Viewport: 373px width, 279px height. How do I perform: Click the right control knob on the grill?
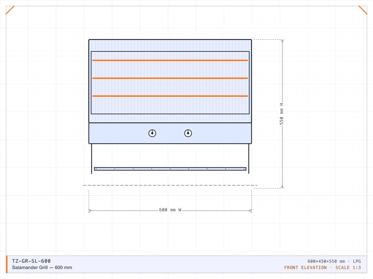[188, 133]
